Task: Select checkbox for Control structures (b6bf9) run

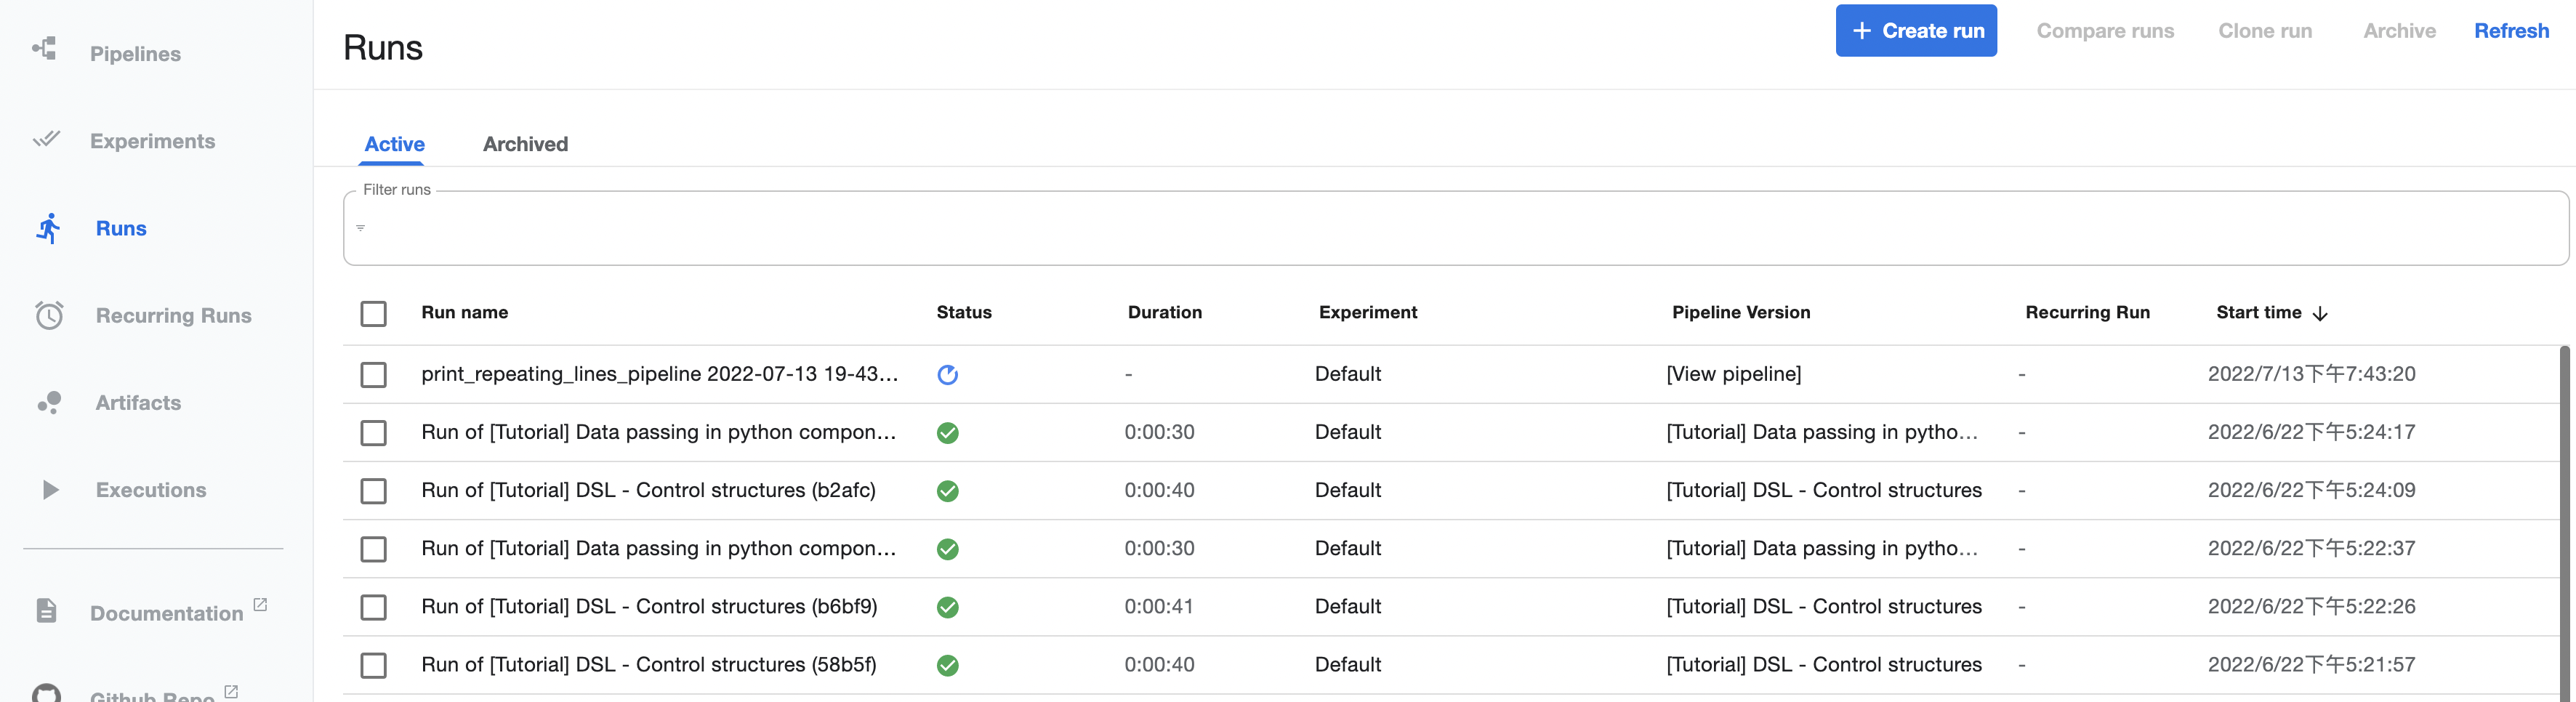Action: click(x=373, y=607)
